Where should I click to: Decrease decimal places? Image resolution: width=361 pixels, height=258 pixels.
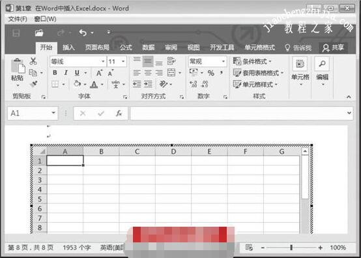tap(205, 84)
